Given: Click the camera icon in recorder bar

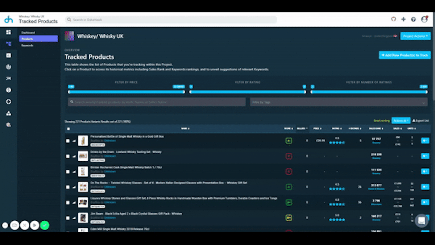Looking at the screenshot, I should (x=14, y=225).
